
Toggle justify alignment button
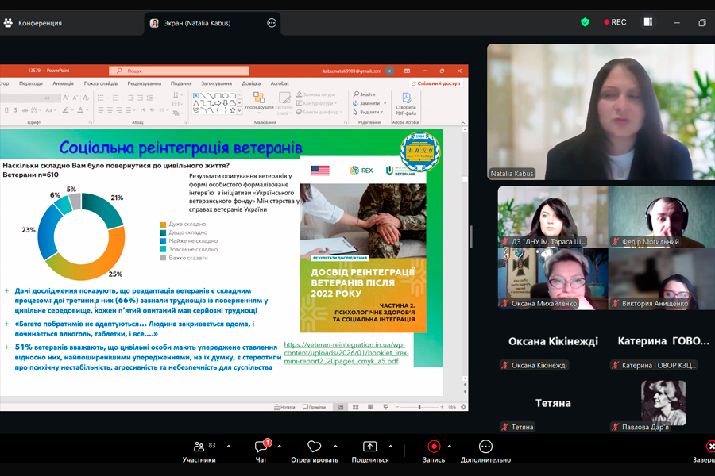click(x=128, y=109)
